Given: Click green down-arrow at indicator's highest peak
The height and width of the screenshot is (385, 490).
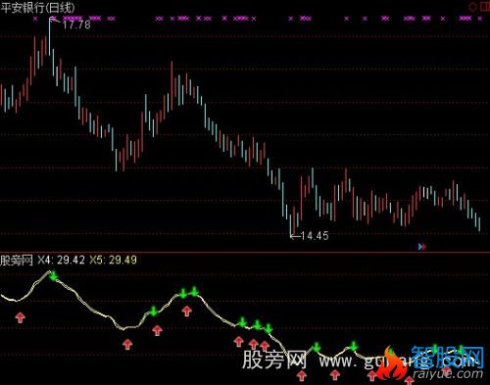Looking at the screenshot, I should 54,276.
